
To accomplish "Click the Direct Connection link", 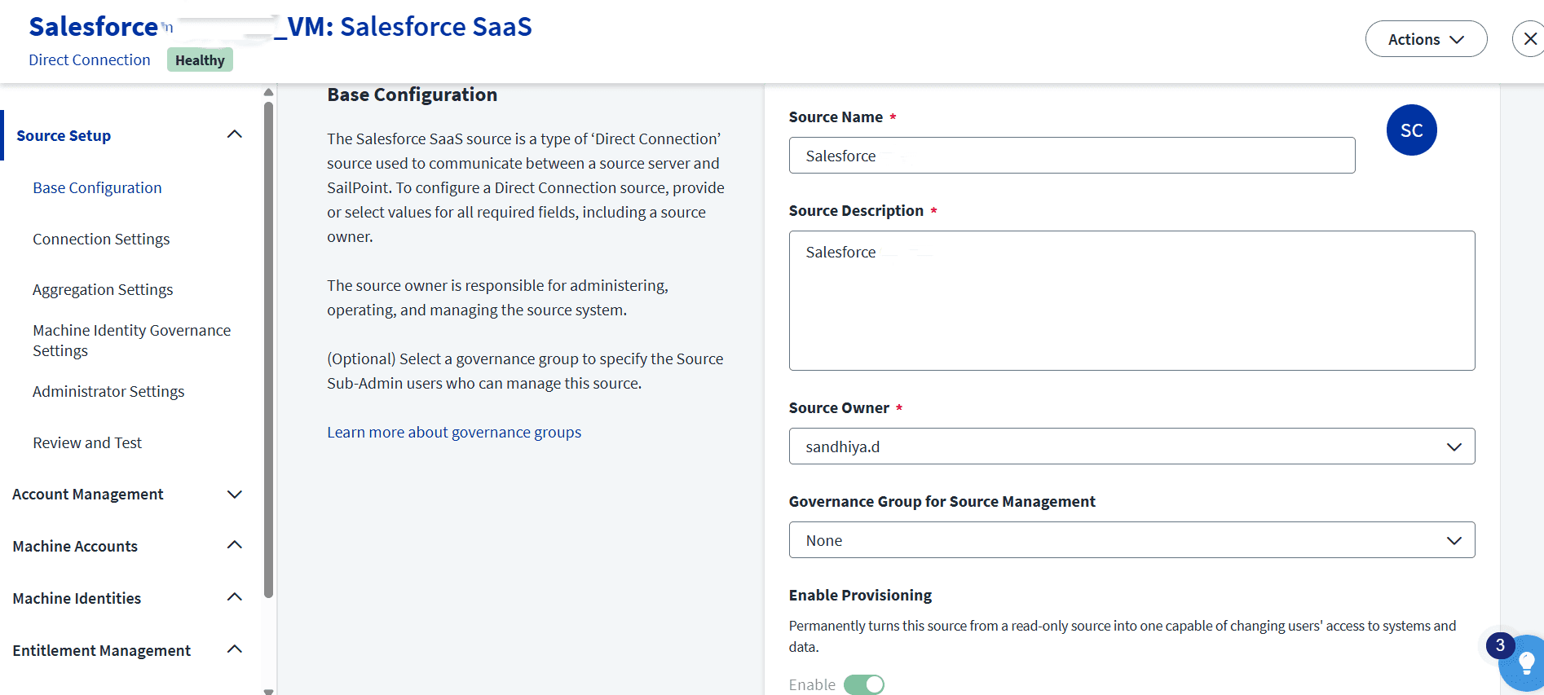I will pyautogui.click(x=90, y=59).
